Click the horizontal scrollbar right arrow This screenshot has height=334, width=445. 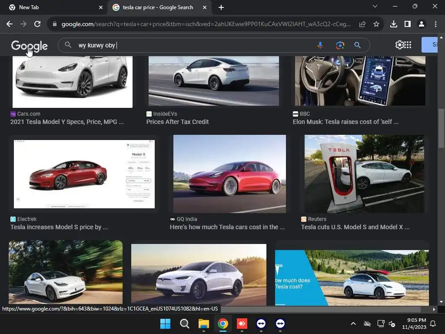(x=434, y=309)
